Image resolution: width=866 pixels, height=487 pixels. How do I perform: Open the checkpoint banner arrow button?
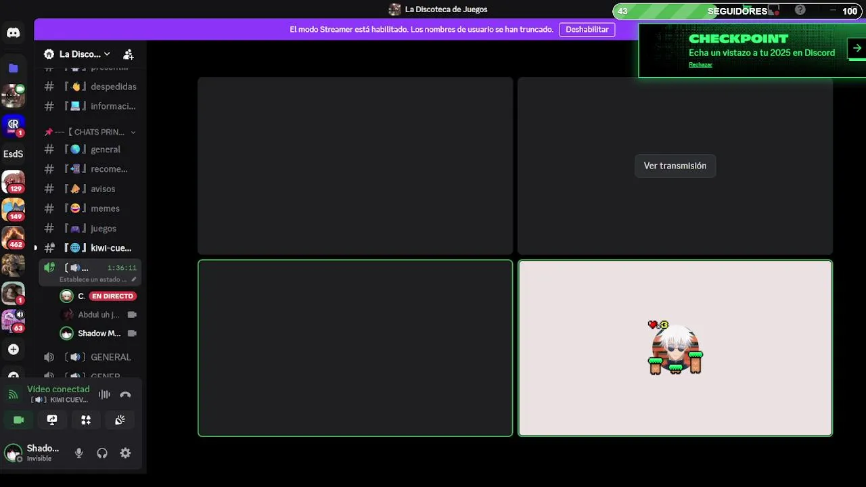pyautogui.click(x=857, y=48)
